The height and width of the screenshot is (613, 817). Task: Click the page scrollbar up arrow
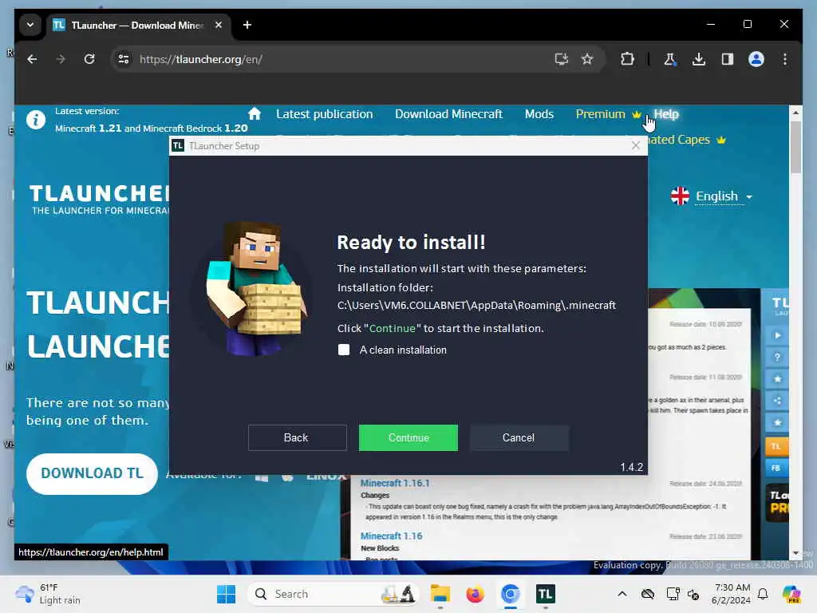pos(795,112)
